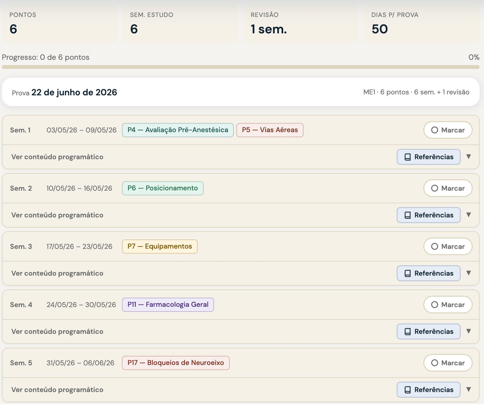Select the P6 — Posicionamento tag

click(163, 188)
